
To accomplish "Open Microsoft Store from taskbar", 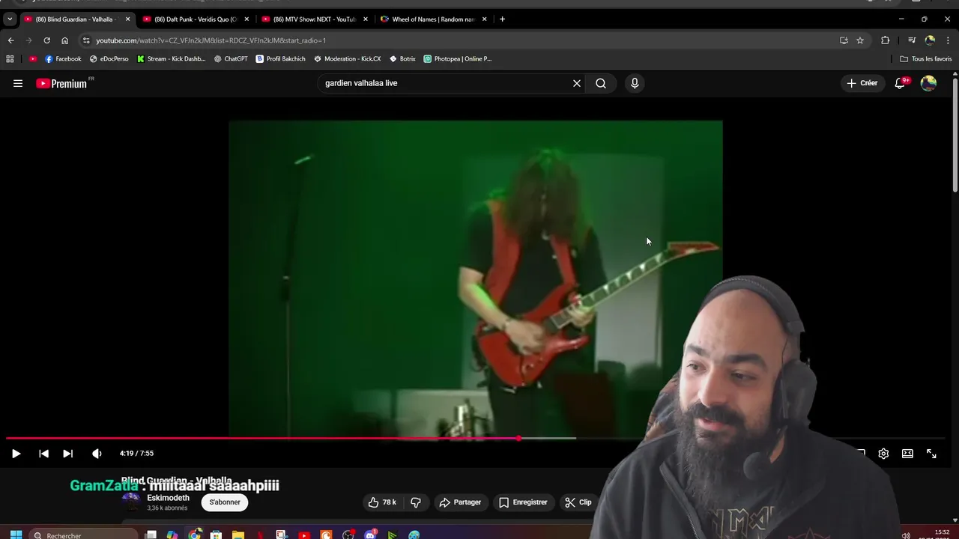I will coord(216,535).
